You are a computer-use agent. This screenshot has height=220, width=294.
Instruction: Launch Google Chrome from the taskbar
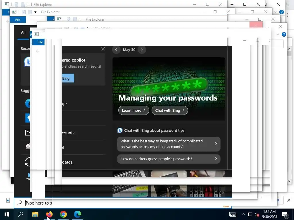63,214
